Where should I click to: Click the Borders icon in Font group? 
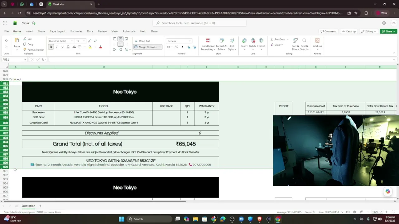79,47
